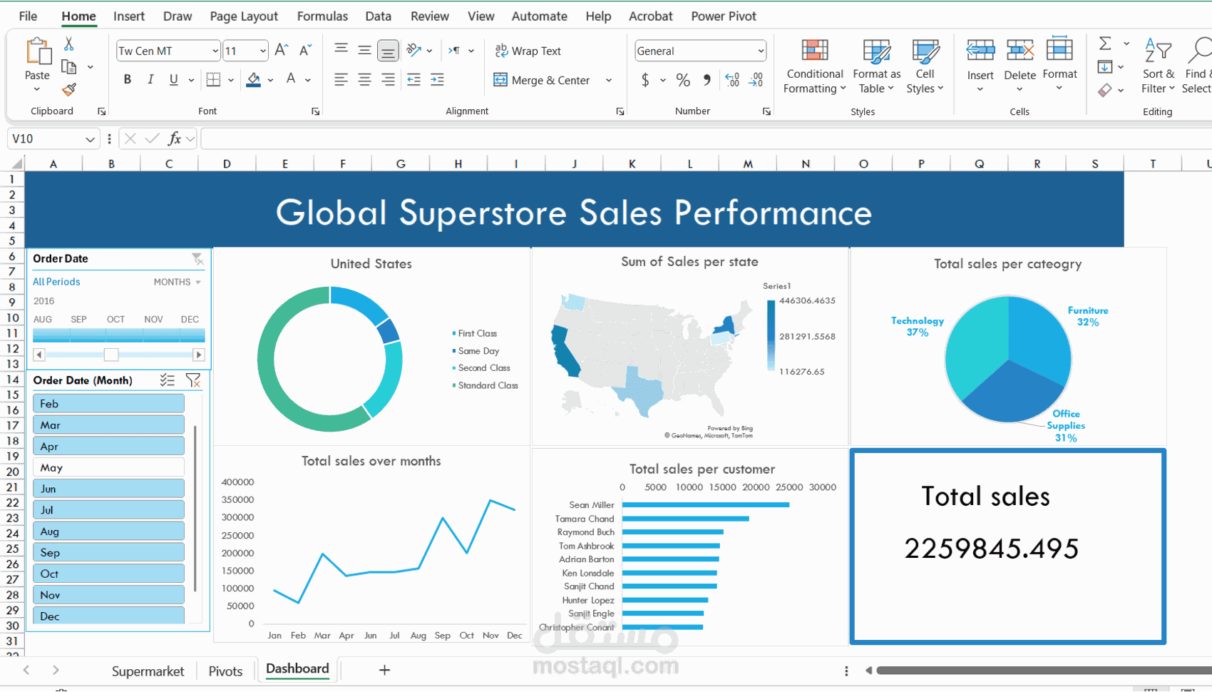1212x692 pixels.
Task: Switch to the Pivots sheet tab
Action: (225, 671)
